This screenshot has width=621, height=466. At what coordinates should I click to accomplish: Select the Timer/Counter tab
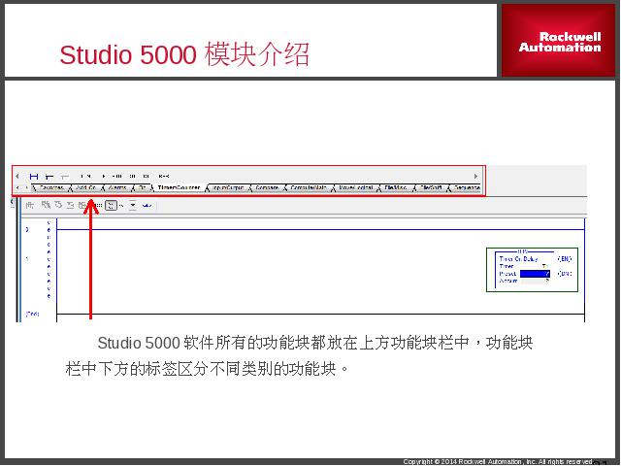point(179,187)
